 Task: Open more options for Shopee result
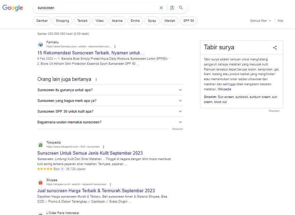tap(110, 184)
